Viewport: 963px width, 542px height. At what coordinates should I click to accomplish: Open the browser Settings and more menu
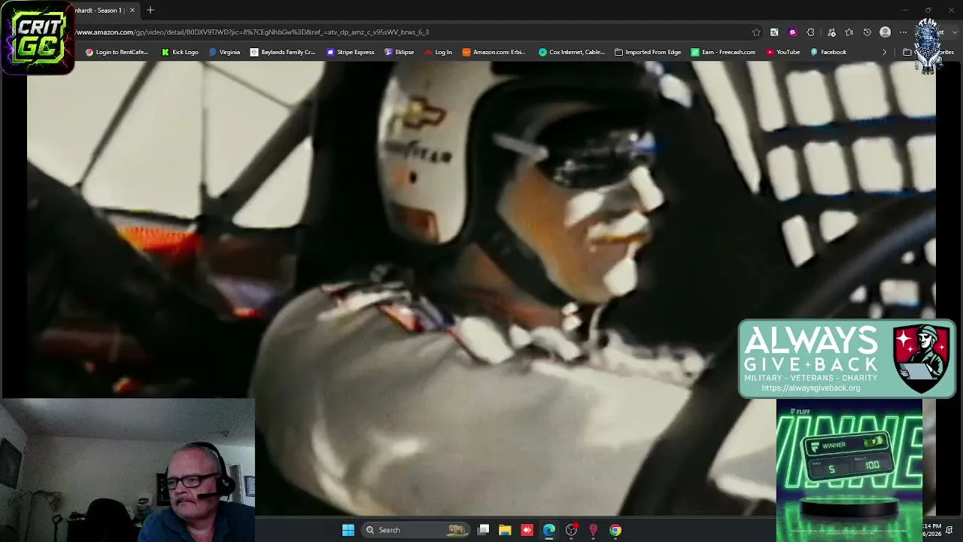(x=904, y=32)
